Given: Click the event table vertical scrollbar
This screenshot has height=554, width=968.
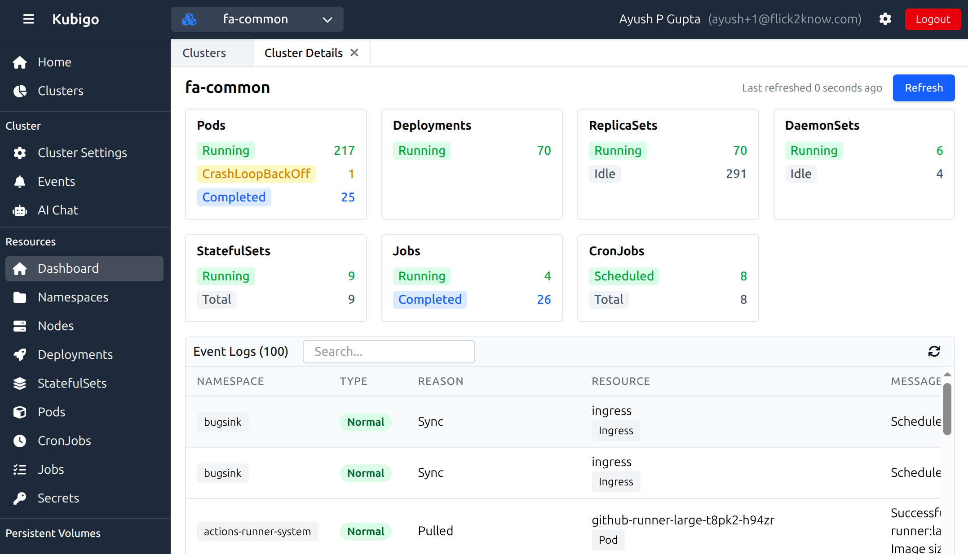Looking at the screenshot, I should point(947,409).
